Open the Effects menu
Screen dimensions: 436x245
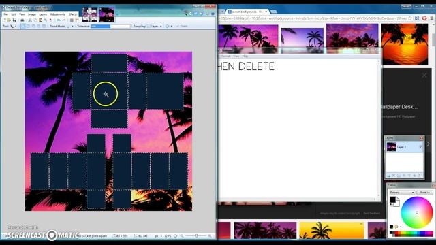tap(73, 14)
